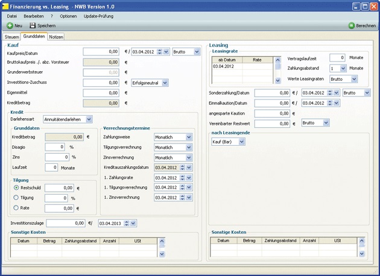Viewport: 380px width, 276px height.
Task: Click the Leasingrate table scrollbar
Action: click(x=277, y=69)
